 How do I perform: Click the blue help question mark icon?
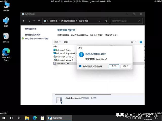click(141, 42)
